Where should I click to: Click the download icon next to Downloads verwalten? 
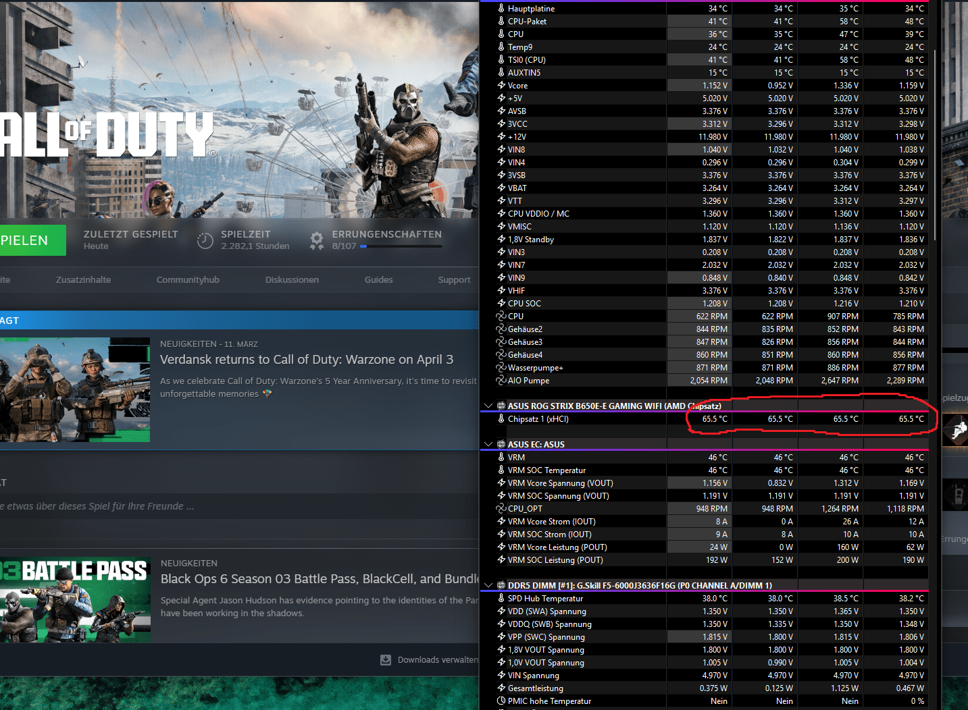tap(386, 660)
